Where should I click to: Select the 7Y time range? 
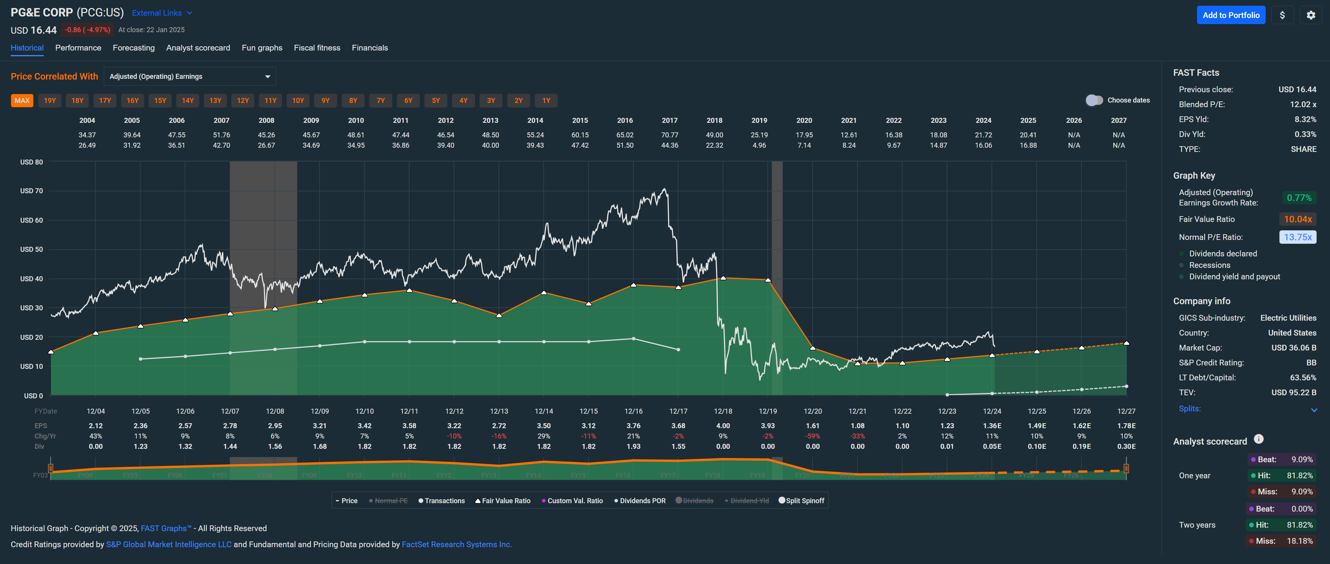tap(380, 101)
